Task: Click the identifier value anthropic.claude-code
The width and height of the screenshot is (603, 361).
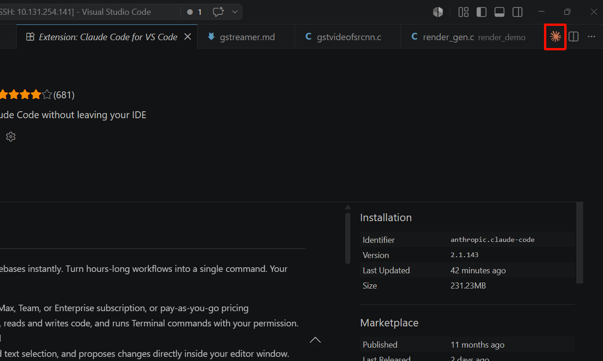Action: [x=492, y=240]
